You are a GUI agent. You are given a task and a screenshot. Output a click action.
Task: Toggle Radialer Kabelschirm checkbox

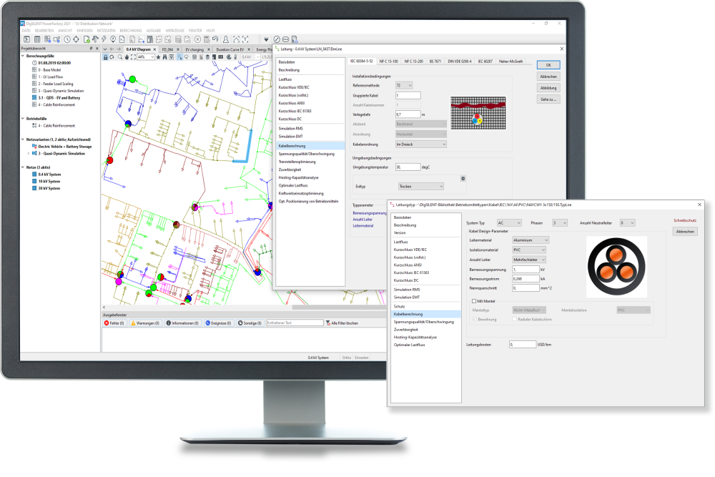tap(514, 319)
